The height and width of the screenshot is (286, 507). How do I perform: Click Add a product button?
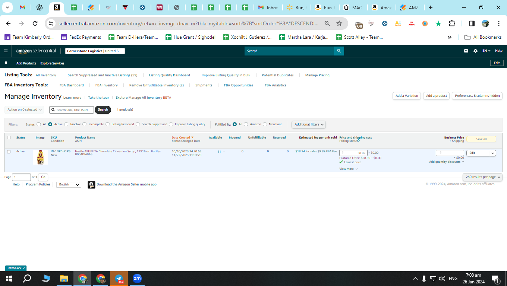coord(437,96)
